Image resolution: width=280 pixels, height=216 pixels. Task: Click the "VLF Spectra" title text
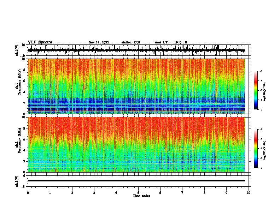(40, 42)
